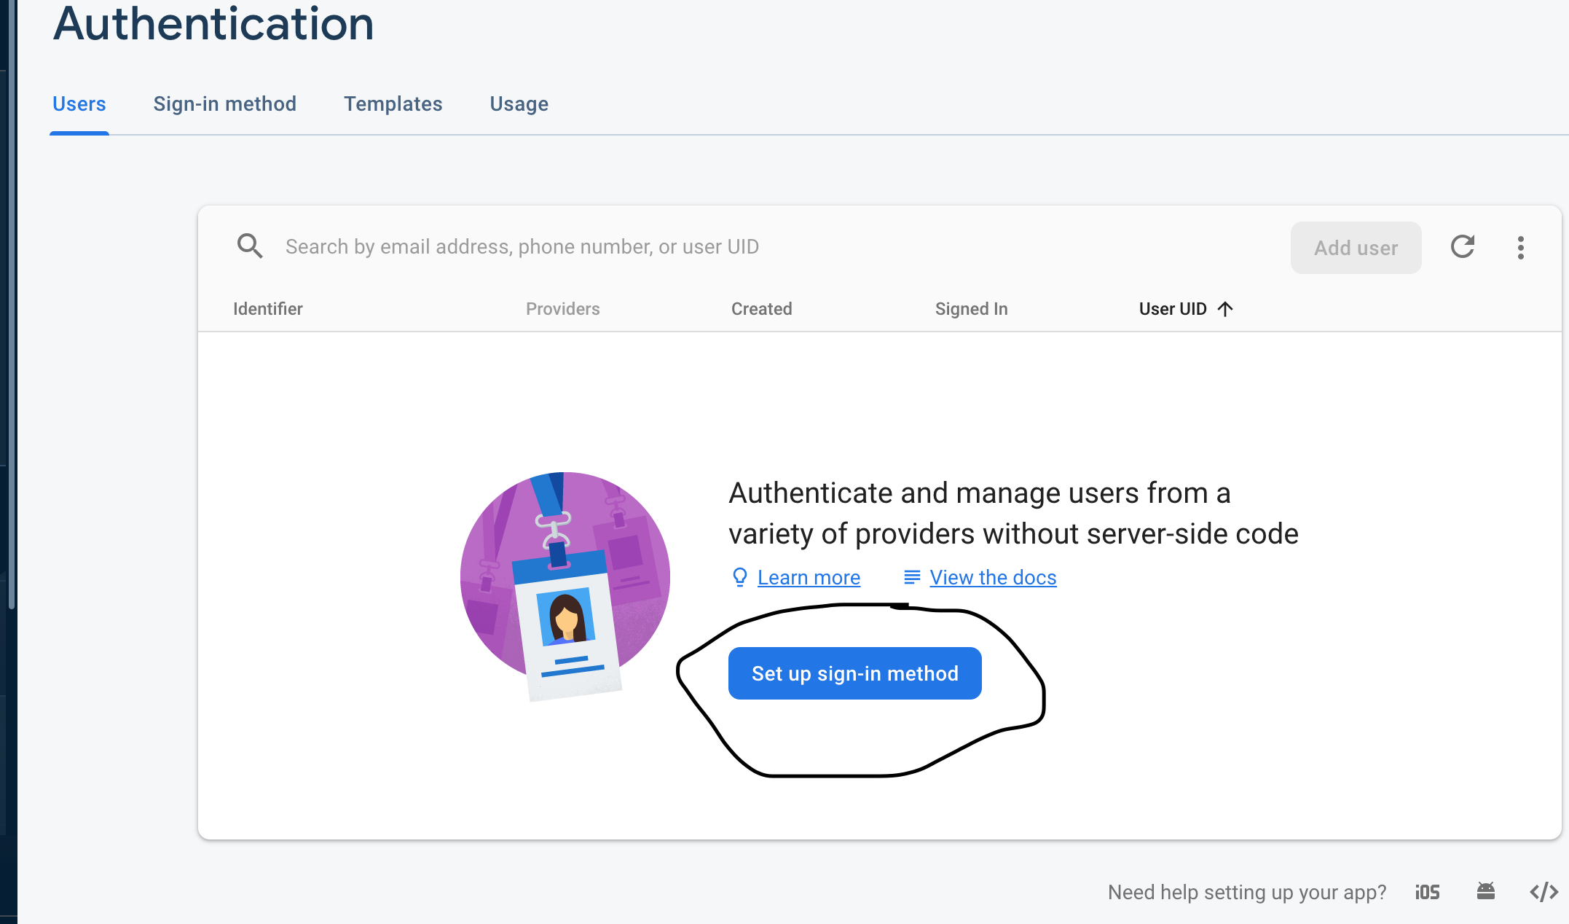This screenshot has height=924, width=1569.
Task: Click the web code setup icon
Action: [x=1543, y=892]
